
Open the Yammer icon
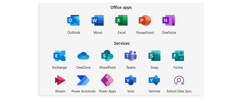tap(154, 80)
